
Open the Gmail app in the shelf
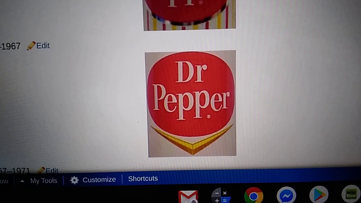click(188, 197)
